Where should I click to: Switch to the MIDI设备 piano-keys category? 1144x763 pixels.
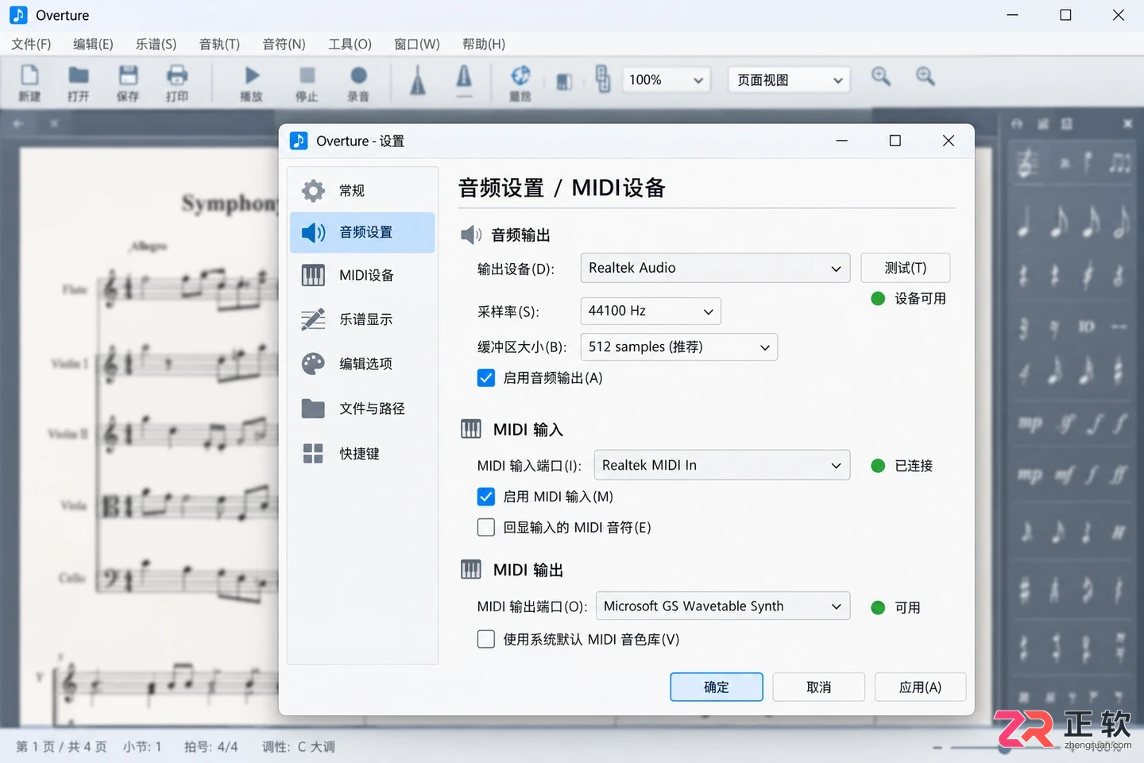(362, 275)
